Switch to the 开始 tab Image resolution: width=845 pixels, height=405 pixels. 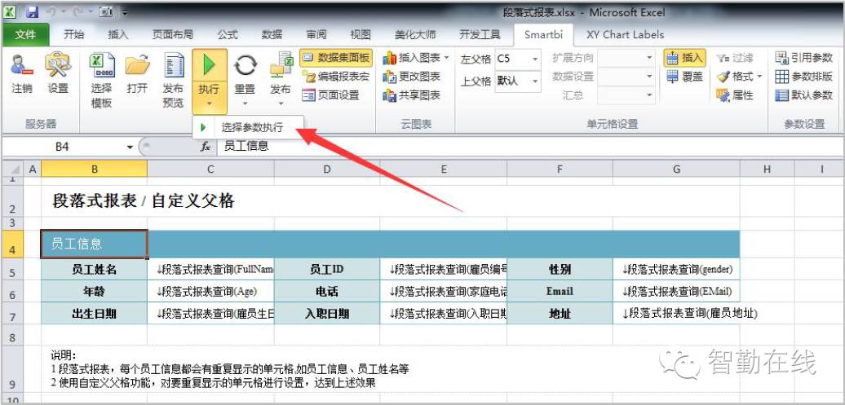tap(74, 34)
